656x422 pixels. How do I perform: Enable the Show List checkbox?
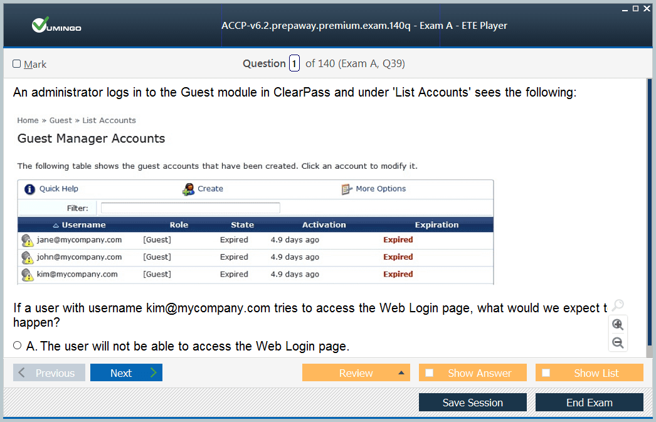[x=546, y=372]
